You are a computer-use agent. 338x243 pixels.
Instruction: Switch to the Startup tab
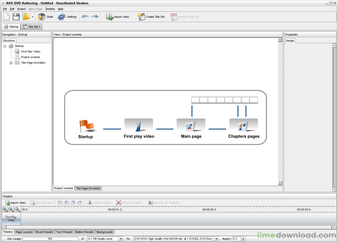tap(11, 27)
